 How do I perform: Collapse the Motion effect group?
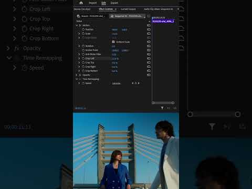tap(77, 25)
